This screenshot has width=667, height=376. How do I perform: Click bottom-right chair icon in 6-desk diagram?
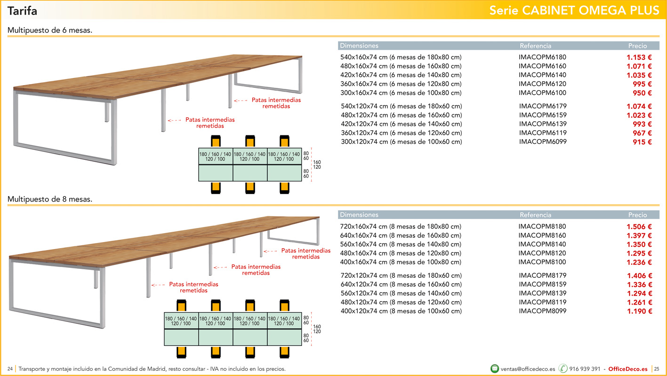[x=284, y=188]
